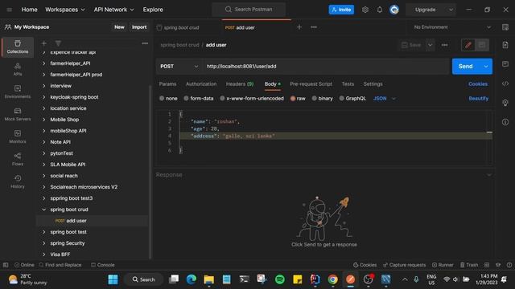Screen dimensions: 515x289
Task: Switch to the Pre-request Script tab
Action: pyautogui.click(x=311, y=83)
